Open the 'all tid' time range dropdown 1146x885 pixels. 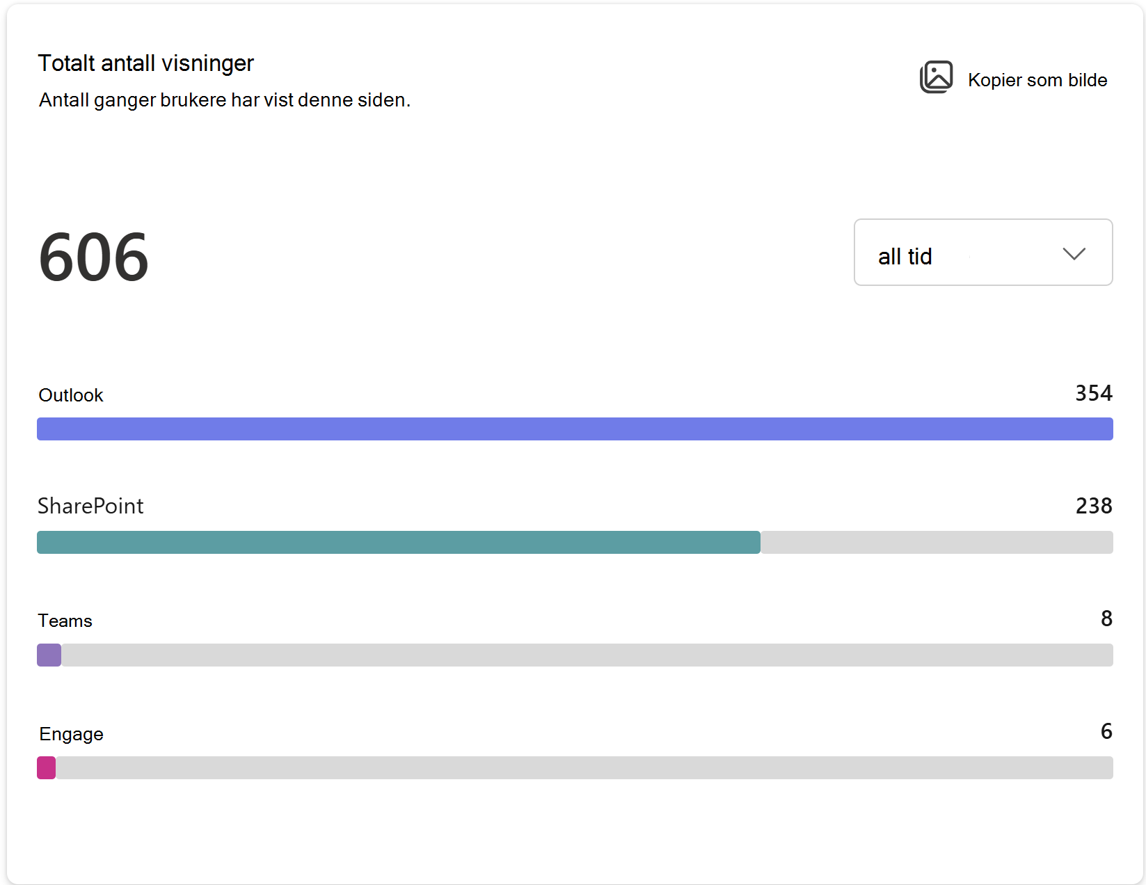coord(983,253)
